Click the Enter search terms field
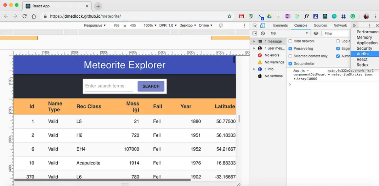The width and height of the screenshot is (379, 186). click(109, 86)
